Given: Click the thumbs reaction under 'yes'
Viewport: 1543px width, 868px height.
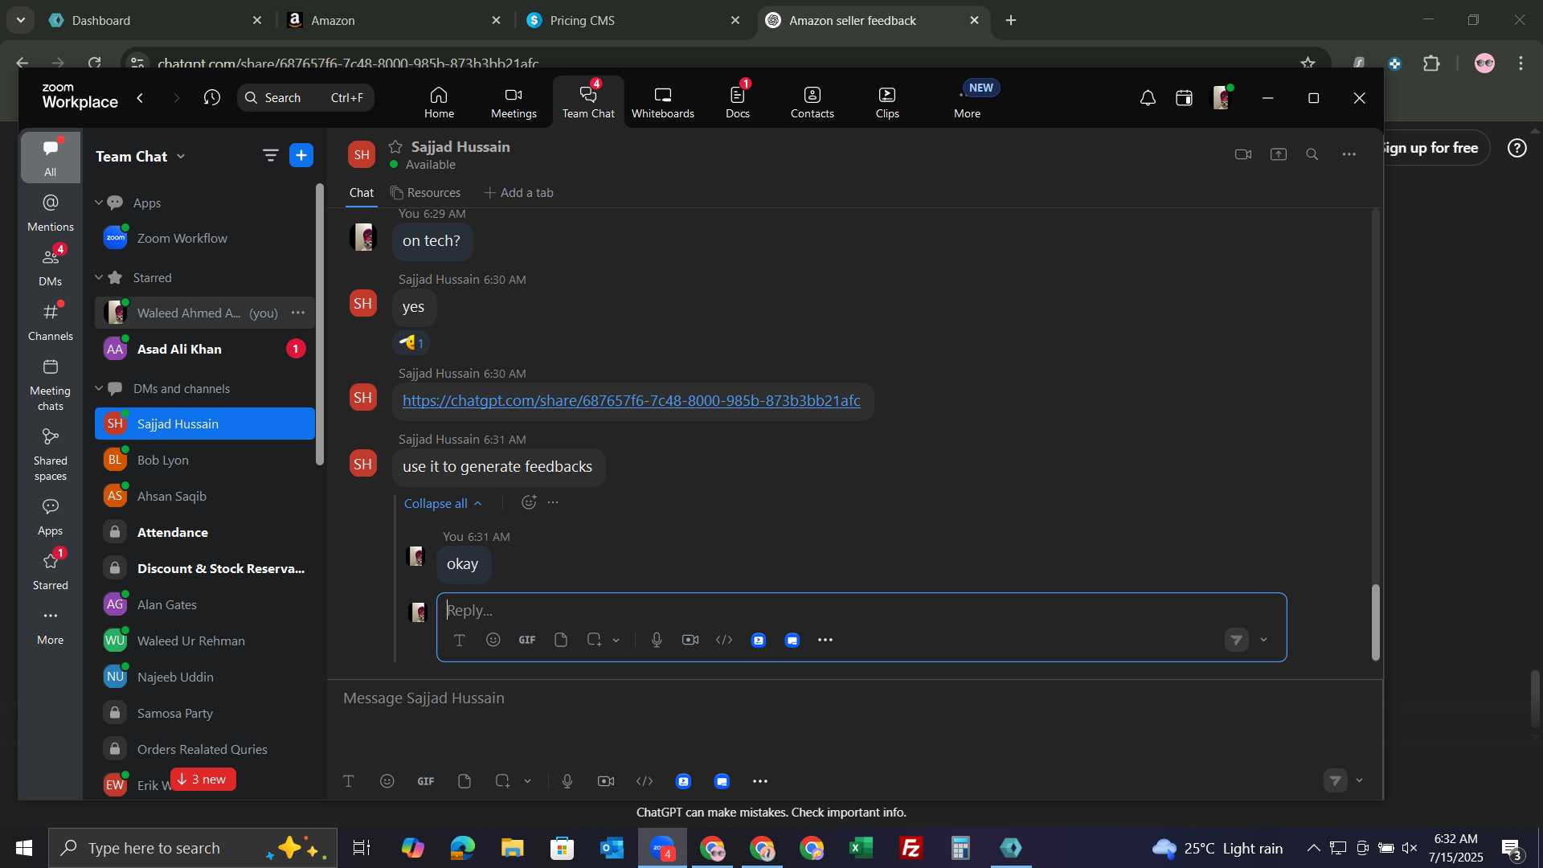Looking at the screenshot, I should (412, 343).
